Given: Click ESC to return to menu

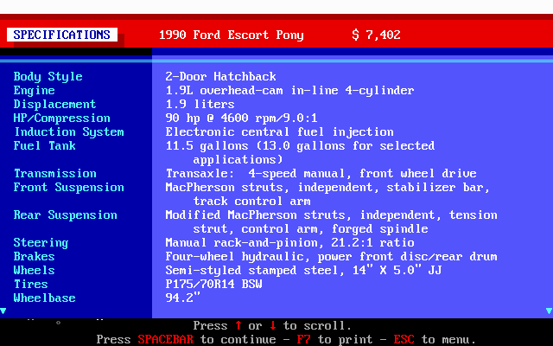Looking at the screenshot, I should pyautogui.click(x=404, y=340).
